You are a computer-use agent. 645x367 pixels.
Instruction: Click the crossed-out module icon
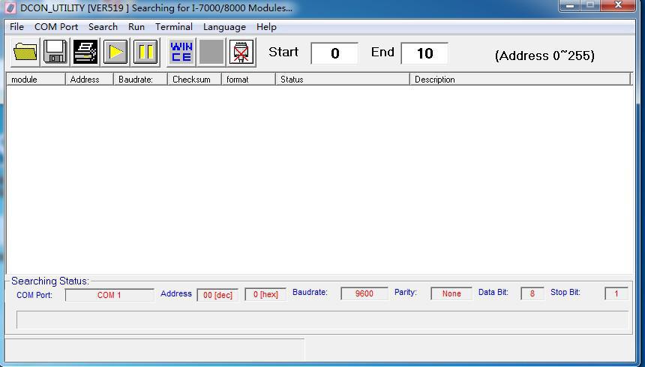point(241,53)
